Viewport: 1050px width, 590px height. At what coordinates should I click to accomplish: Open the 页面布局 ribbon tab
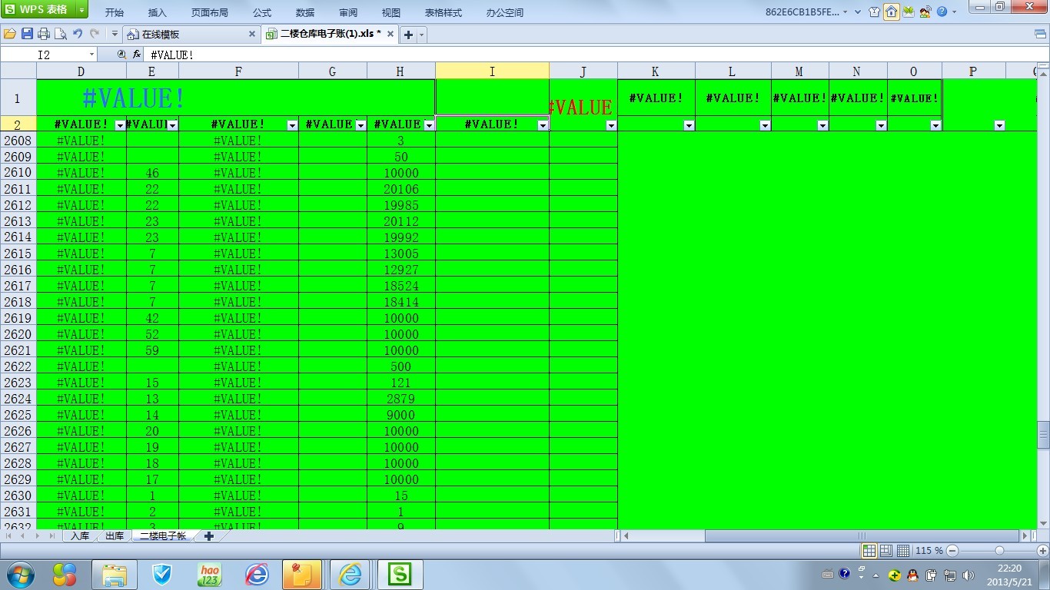point(209,13)
